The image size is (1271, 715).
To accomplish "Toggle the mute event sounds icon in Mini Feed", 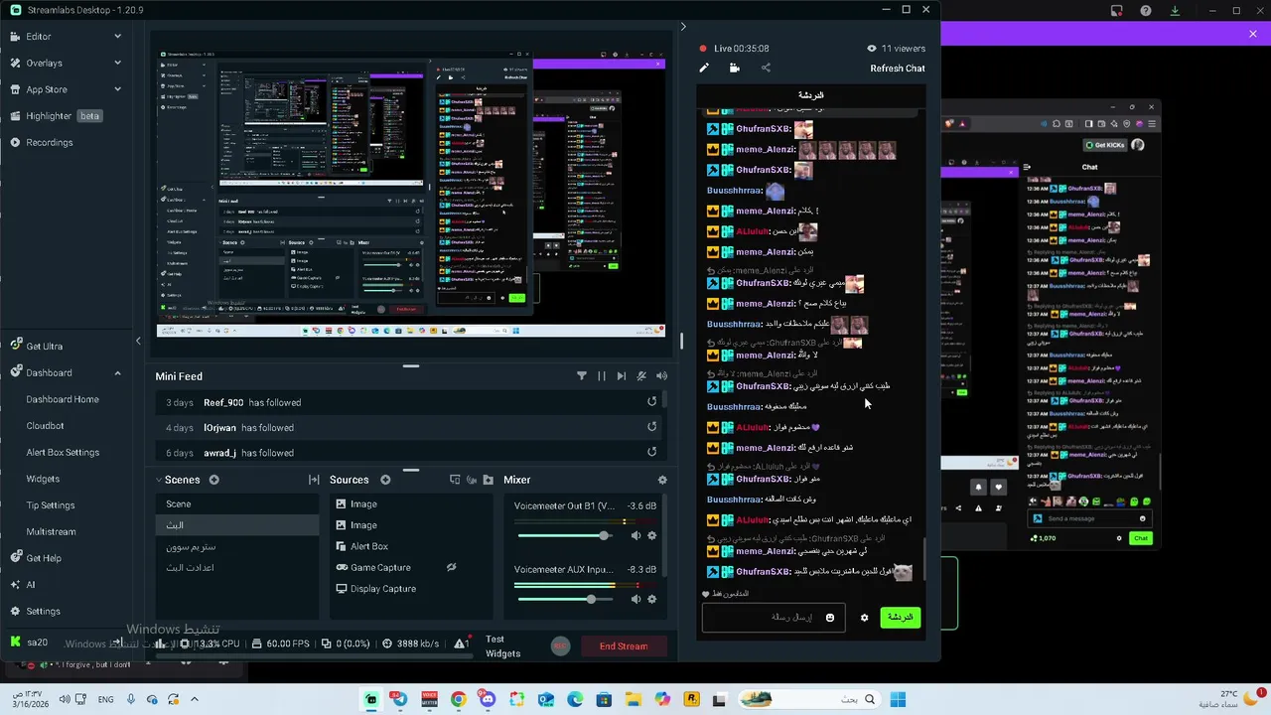I will click(641, 376).
